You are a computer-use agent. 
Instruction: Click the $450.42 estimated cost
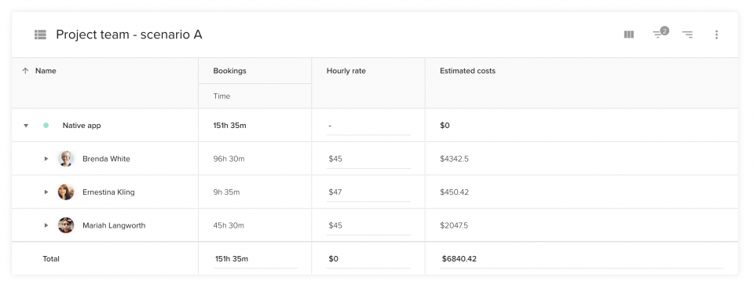point(454,192)
